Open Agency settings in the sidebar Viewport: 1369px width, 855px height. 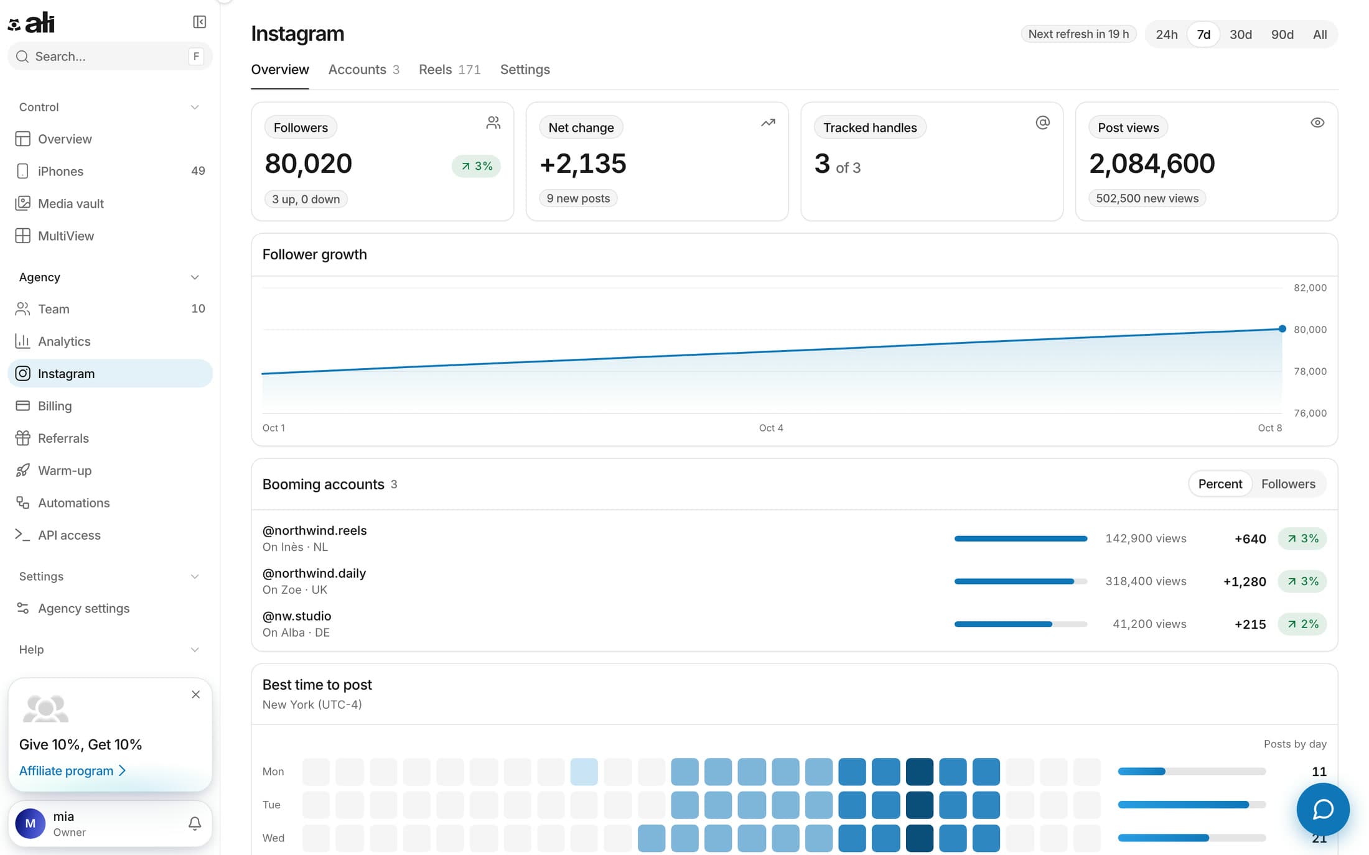click(x=110, y=609)
